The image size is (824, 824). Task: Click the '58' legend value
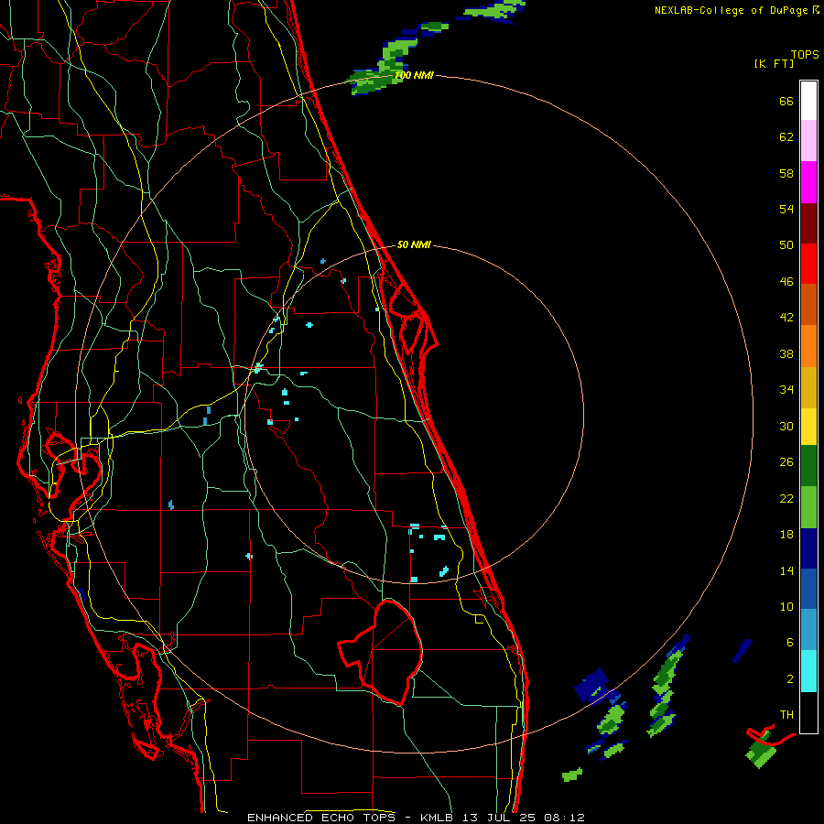tap(786, 173)
